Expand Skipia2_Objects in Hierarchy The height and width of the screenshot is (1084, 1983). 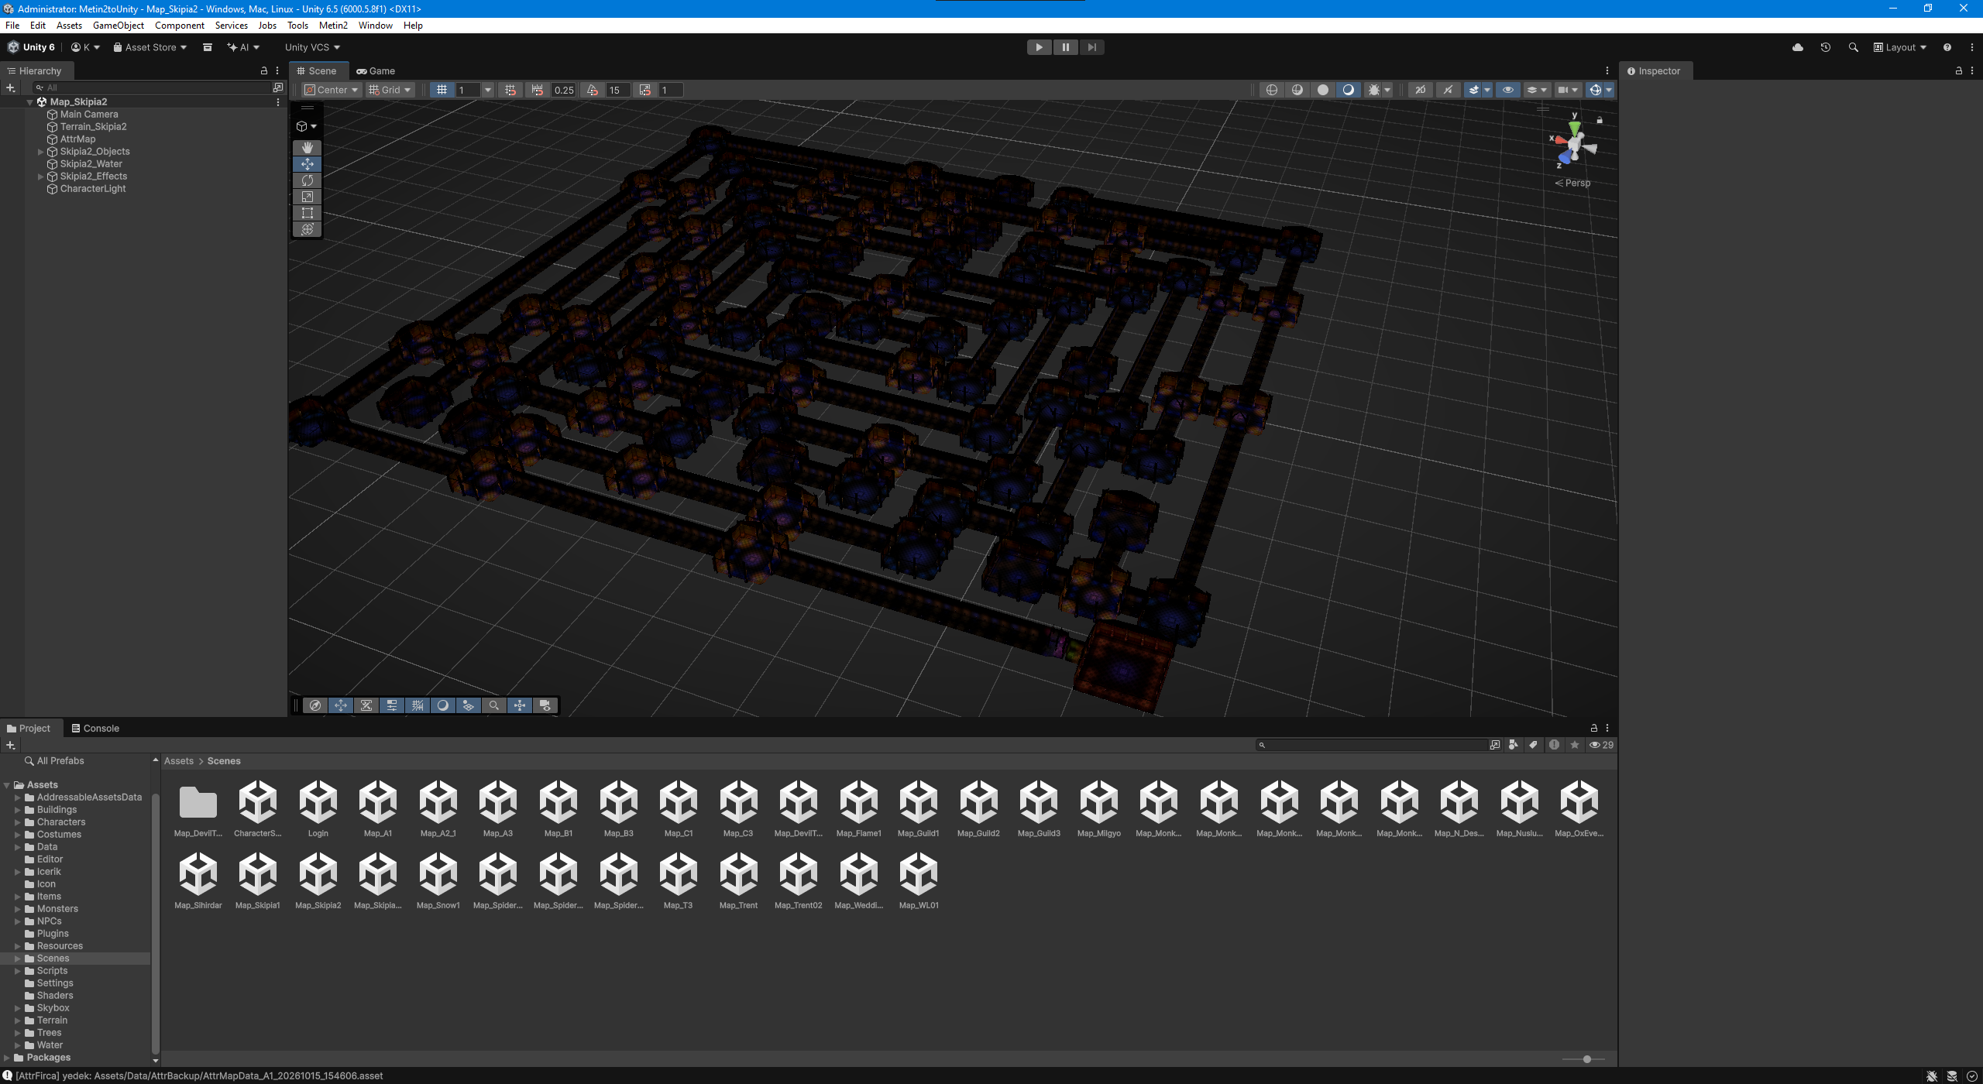pyautogui.click(x=41, y=152)
